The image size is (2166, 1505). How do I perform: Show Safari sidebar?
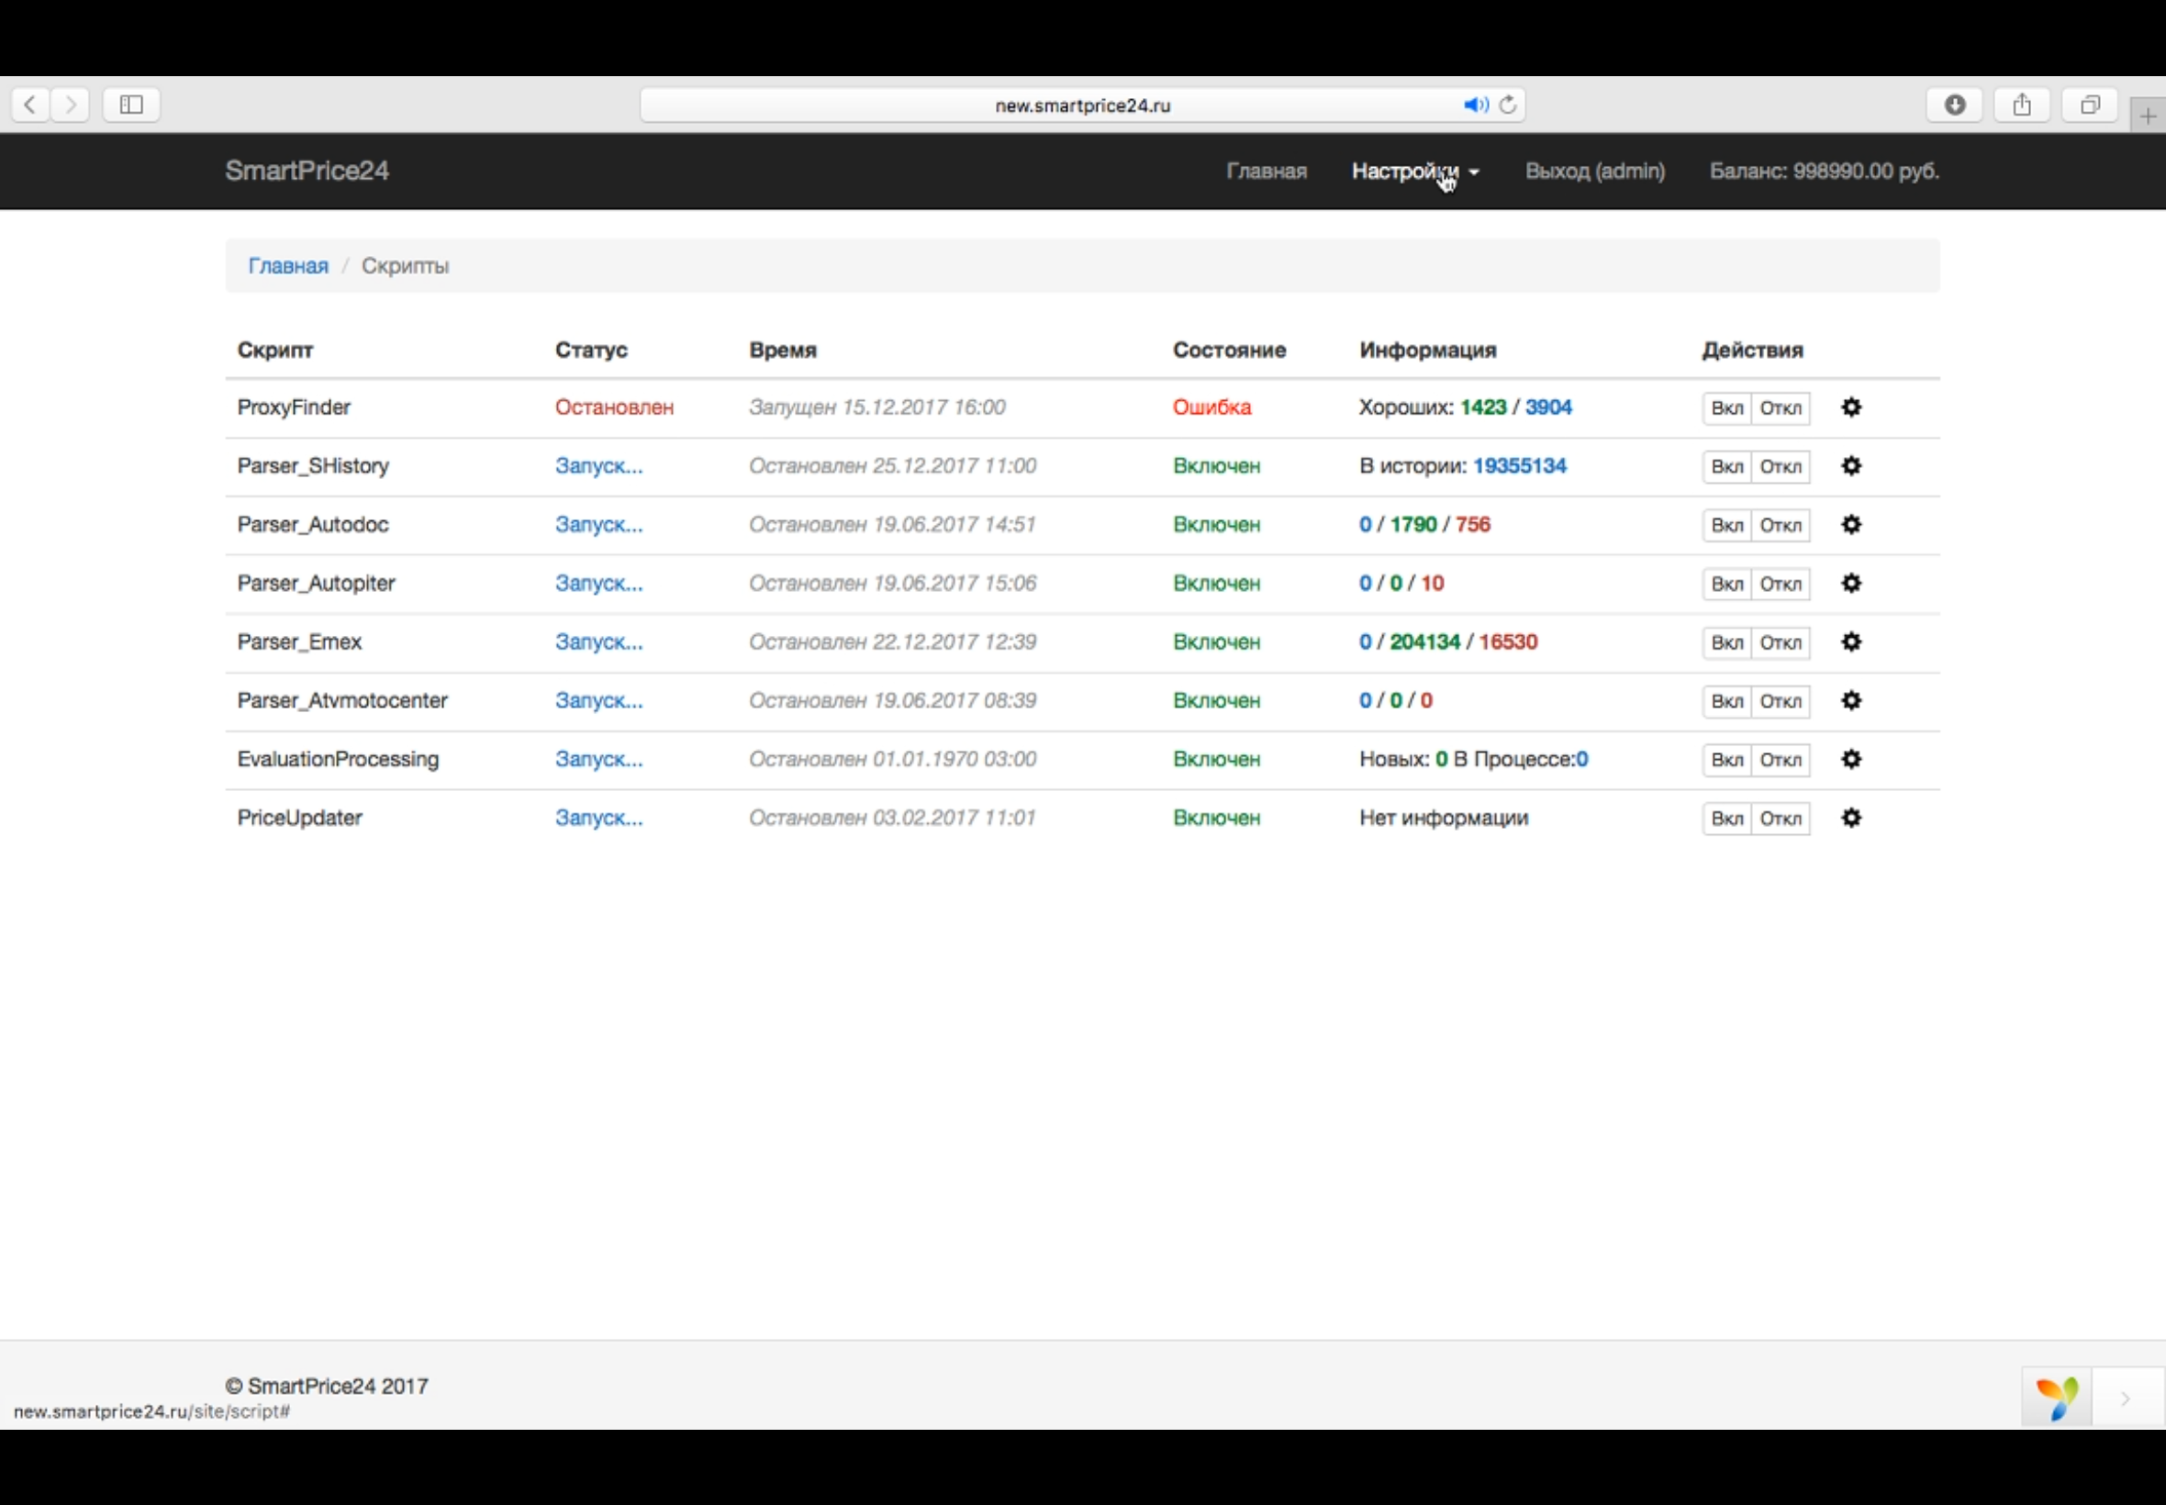pyautogui.click(x=131, y=105)
